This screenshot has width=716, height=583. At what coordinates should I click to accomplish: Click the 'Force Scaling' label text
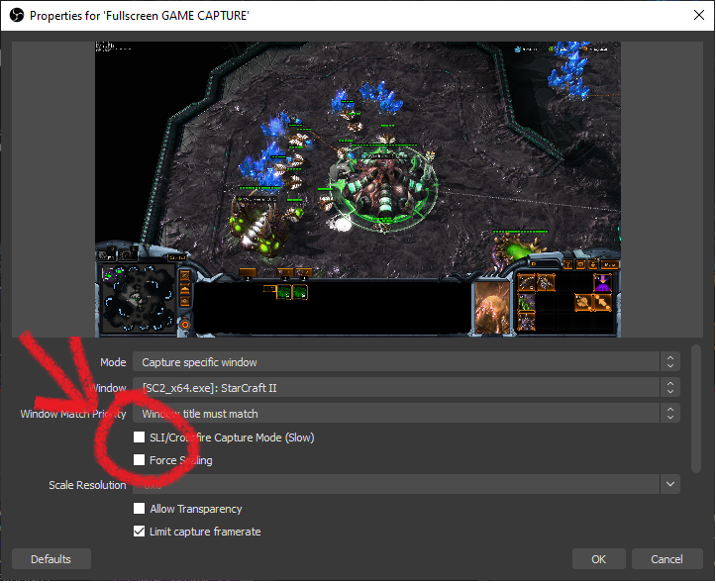point(181,460)
